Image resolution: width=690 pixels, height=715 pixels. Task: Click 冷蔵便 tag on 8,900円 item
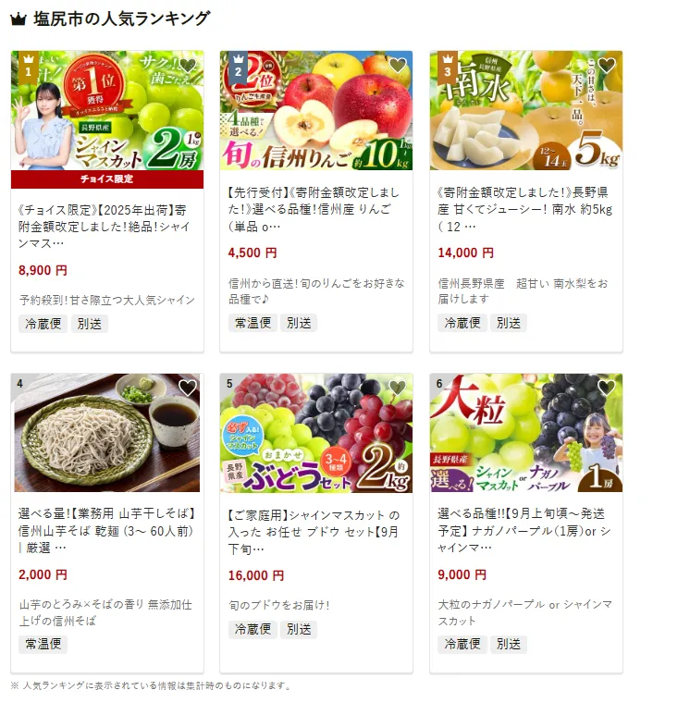(43, 324)
